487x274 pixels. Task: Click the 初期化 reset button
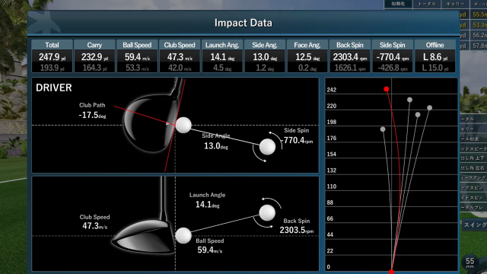pos(398,4)
